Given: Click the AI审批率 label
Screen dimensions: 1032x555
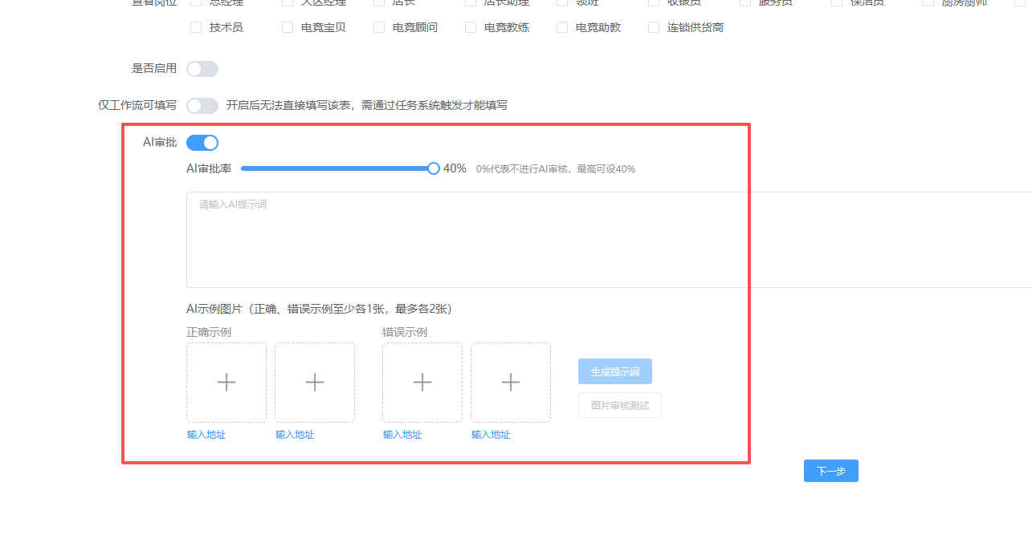Looking at the screenshot, I should point(209,168).
